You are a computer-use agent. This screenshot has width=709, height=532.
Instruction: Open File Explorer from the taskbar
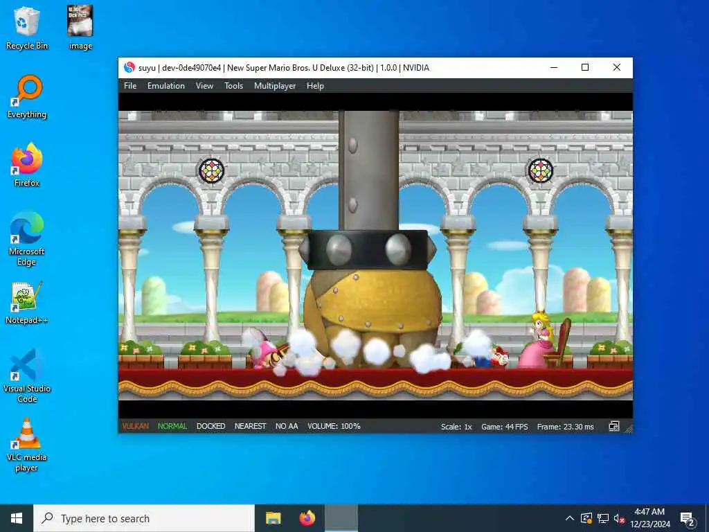pyautogui.click(x=273, y=518)
